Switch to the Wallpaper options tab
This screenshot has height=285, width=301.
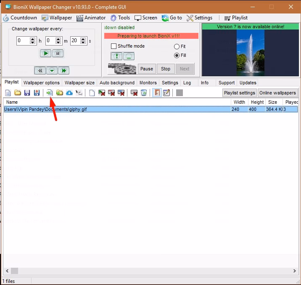pyautogui.click(x=42, y=83)
